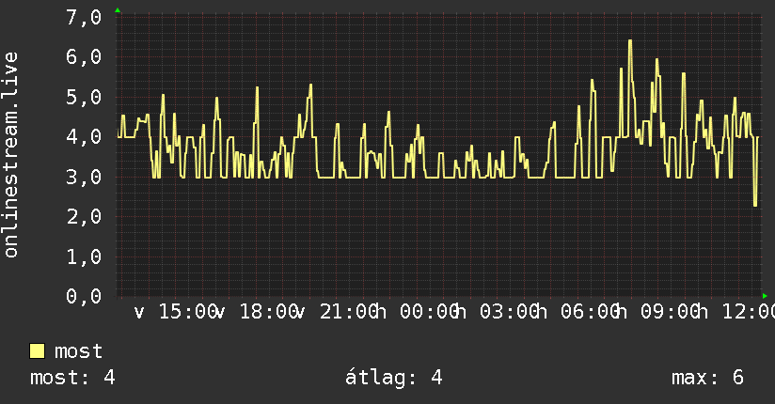Click the 'v 21:00' time axis label
This screenshot has height=404, width=775.
click(x=337, y=312)
